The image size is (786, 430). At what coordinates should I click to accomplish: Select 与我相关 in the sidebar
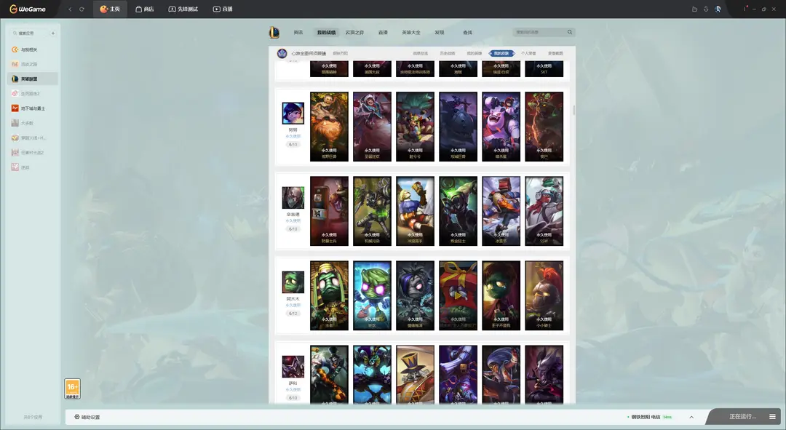point(33,49)
